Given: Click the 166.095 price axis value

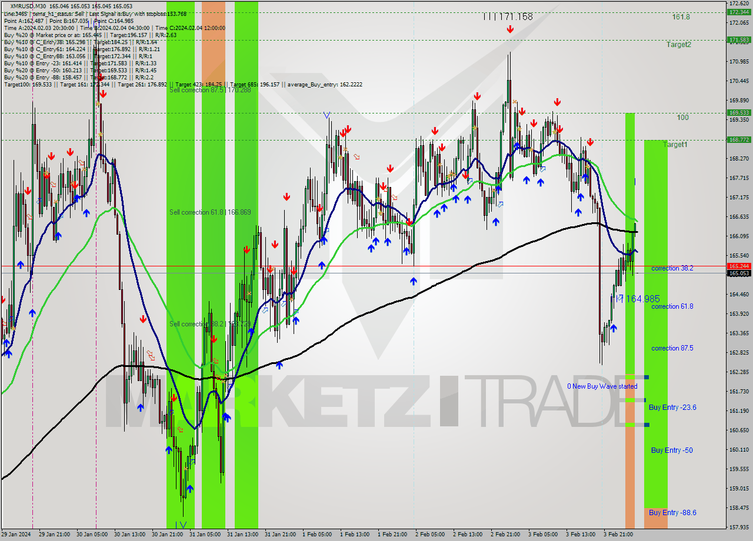Looking at the screenshot, I should [x=739, y=236].
